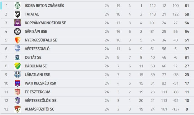Image resolution: width=194 pixels, height=115 pixels.
Task: Open the Nyergesújfalu SE orange shield logo
Action: coord(17,40)
